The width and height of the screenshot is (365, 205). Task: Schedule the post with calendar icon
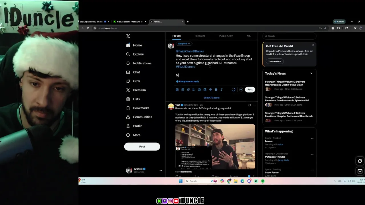pyautogui.click(x=205, y=90)
